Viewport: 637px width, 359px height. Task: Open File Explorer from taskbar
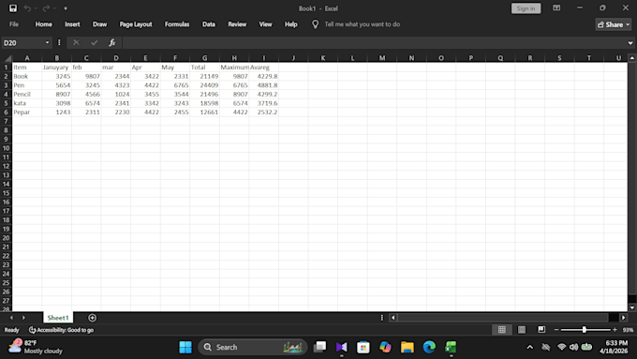(x=407, y=347)
